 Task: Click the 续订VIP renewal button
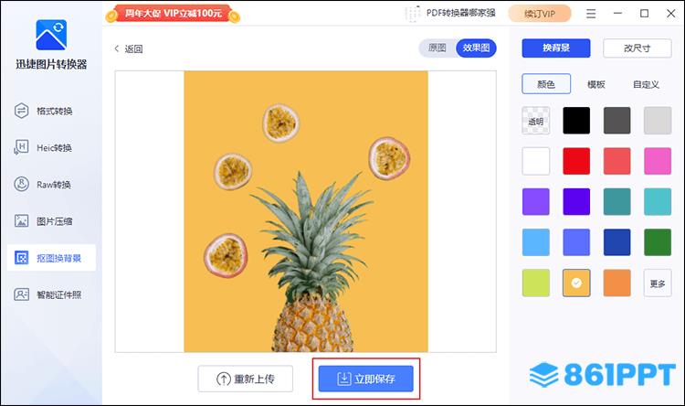(540, 14)
